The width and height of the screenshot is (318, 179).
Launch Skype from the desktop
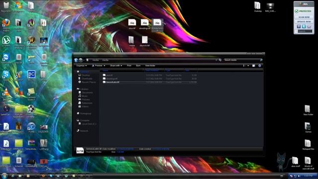6,76
